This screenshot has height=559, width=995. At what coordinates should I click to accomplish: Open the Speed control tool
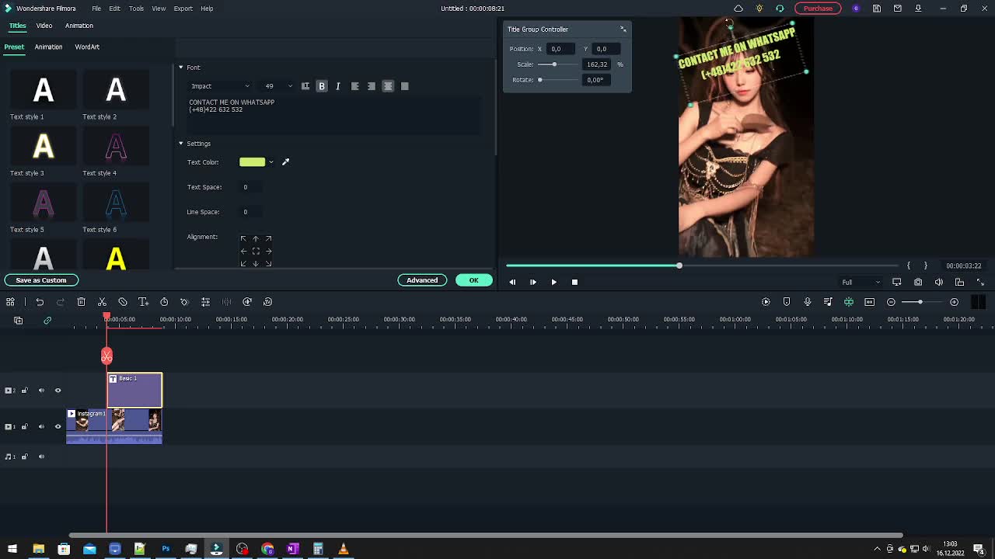tap(163, 301)
